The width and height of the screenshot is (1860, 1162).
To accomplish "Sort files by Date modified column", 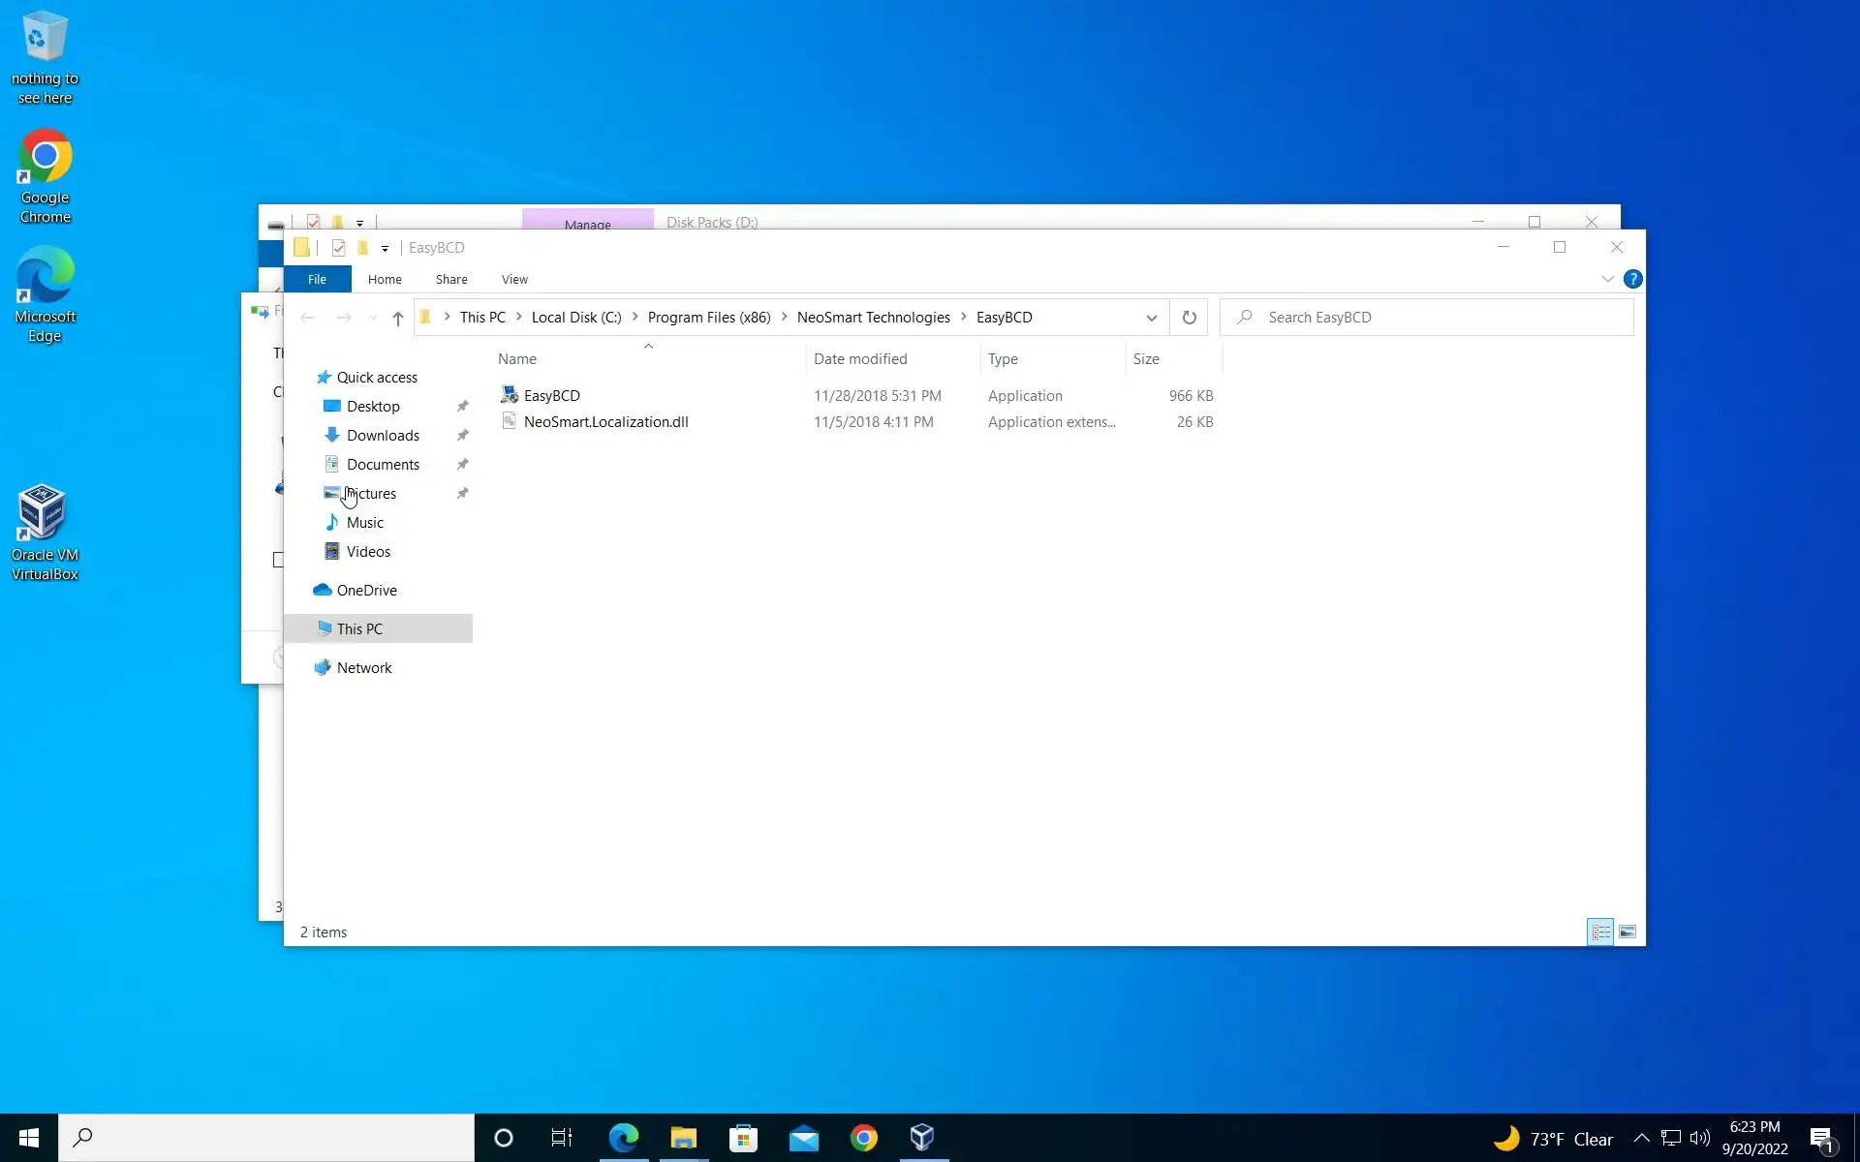I will [860, 358].
